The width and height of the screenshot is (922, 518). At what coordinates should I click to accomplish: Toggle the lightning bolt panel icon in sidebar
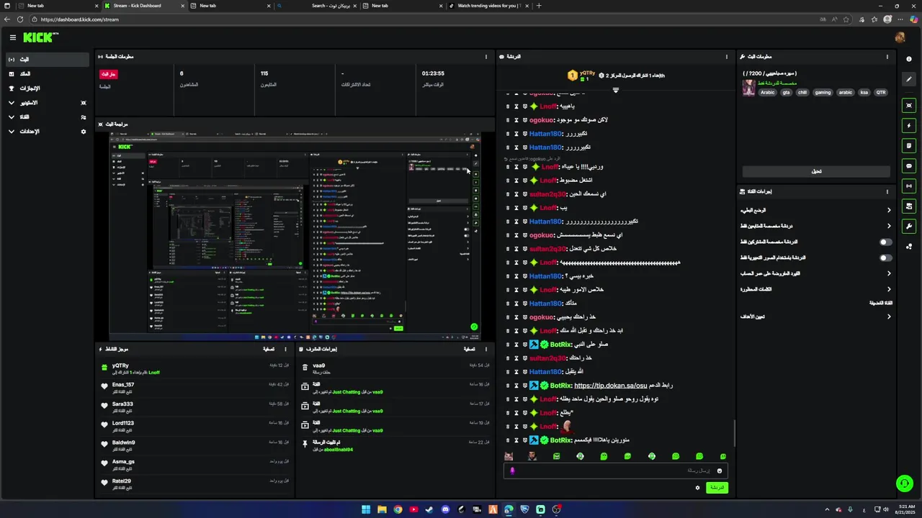[909, 126]
